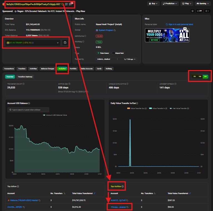
Task: Show the Account USD Balance info icon
Action: pyautogui.click(x=29, y=103)
